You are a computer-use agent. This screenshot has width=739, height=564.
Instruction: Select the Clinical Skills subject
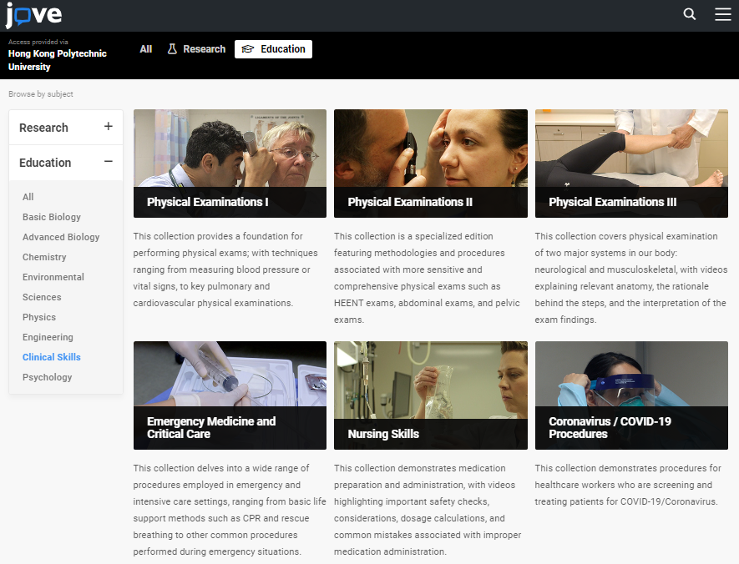coord(52,357)
